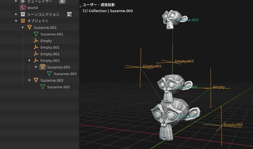Click the orange Objects group icon
The width and height of the screenshot is (253, 149).
click(x=23, y=21)
